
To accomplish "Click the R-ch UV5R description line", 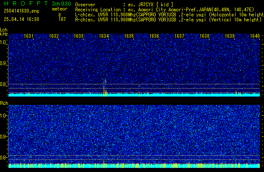I will [x=168, y=20].
